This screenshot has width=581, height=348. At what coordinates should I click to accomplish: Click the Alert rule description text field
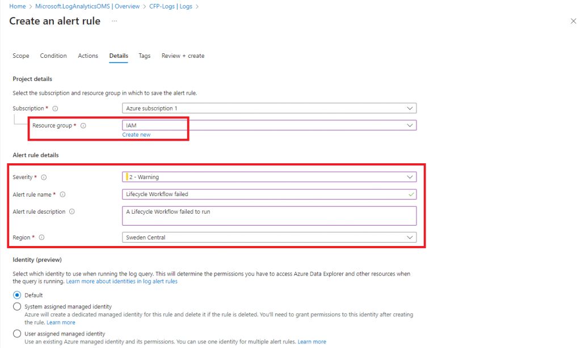269,215
